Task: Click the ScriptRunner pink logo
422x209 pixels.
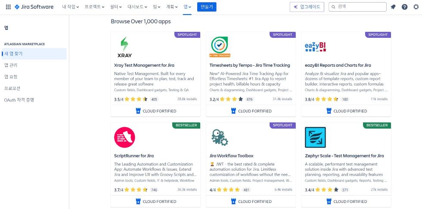Action: 124,137
